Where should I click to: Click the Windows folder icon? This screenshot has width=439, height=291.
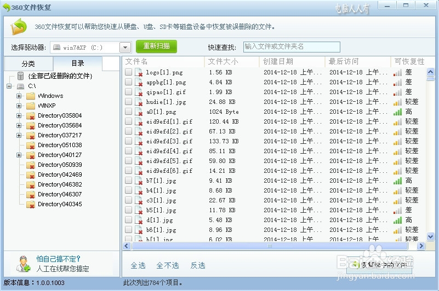(31, 96)
